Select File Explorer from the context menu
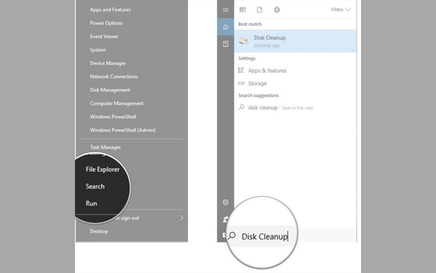Image resolution: width=436 pixels, height=273 pixels. click(x=102, y=169)
